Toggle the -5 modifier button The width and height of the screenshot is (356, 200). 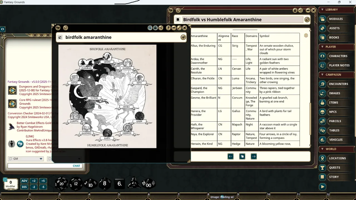point(43,187)
